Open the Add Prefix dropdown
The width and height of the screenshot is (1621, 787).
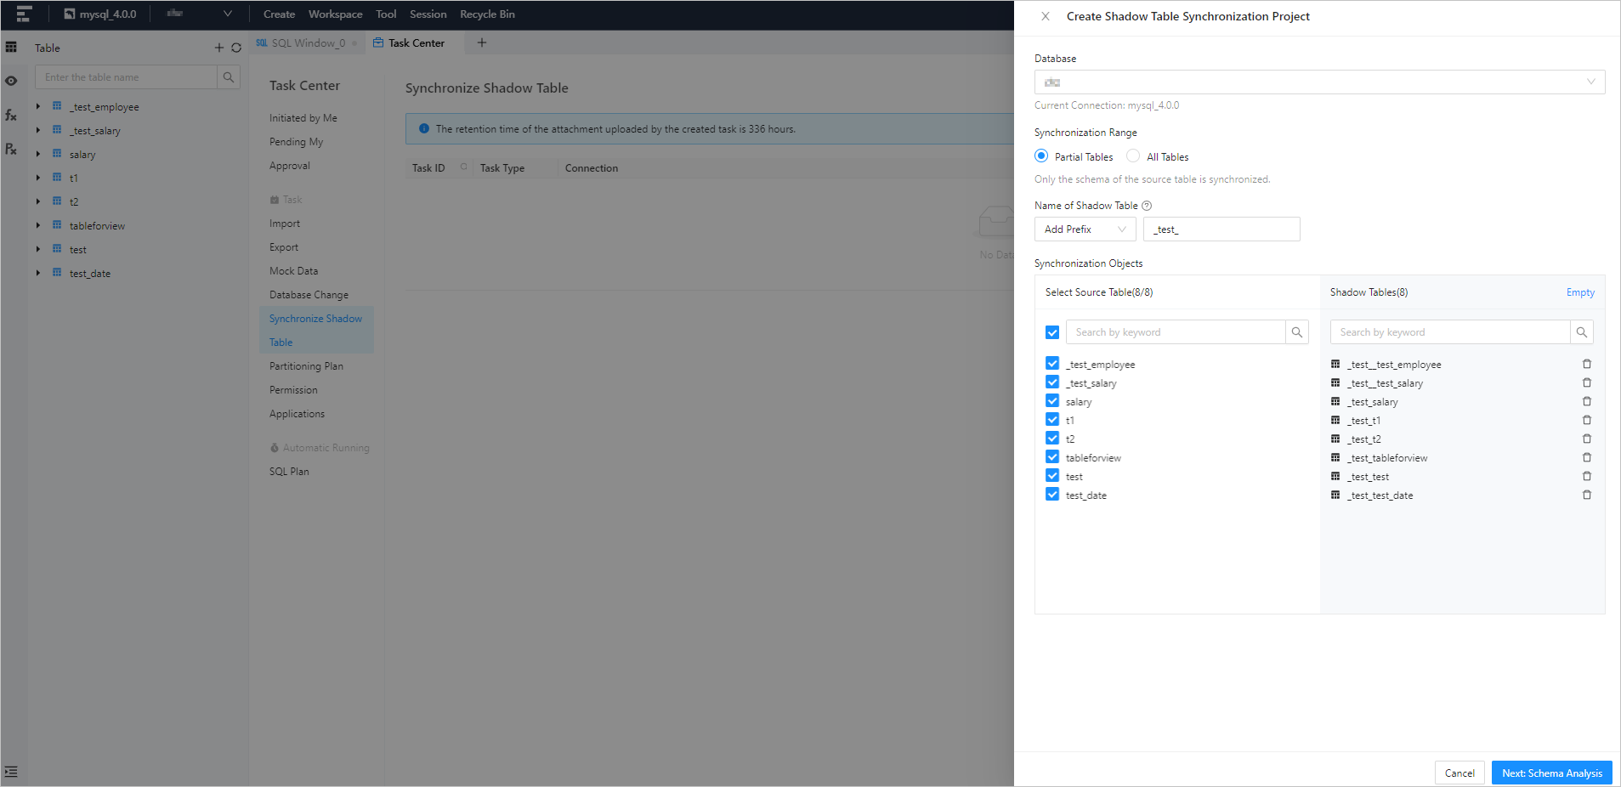(1085, 229)
